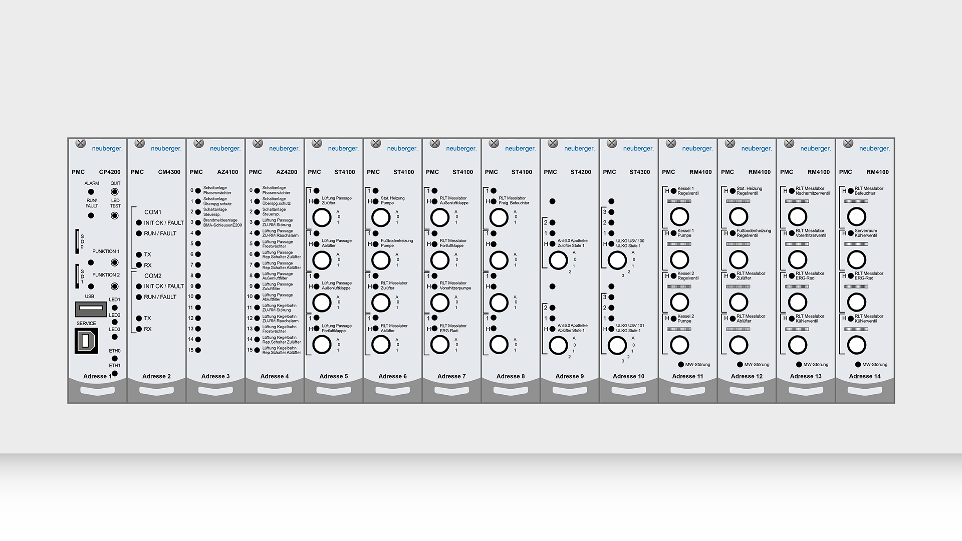
Task: Click the neuberger logo on the CP4200 module
Action: [107, 149]
